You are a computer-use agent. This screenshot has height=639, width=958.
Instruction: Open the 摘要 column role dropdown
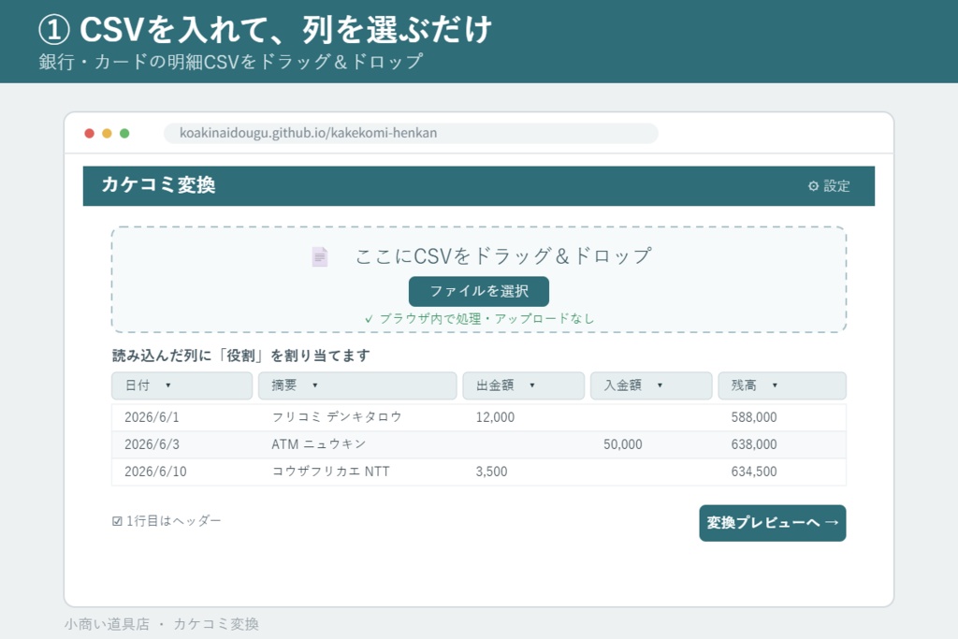pyautogui.click(x=357, y=385)
